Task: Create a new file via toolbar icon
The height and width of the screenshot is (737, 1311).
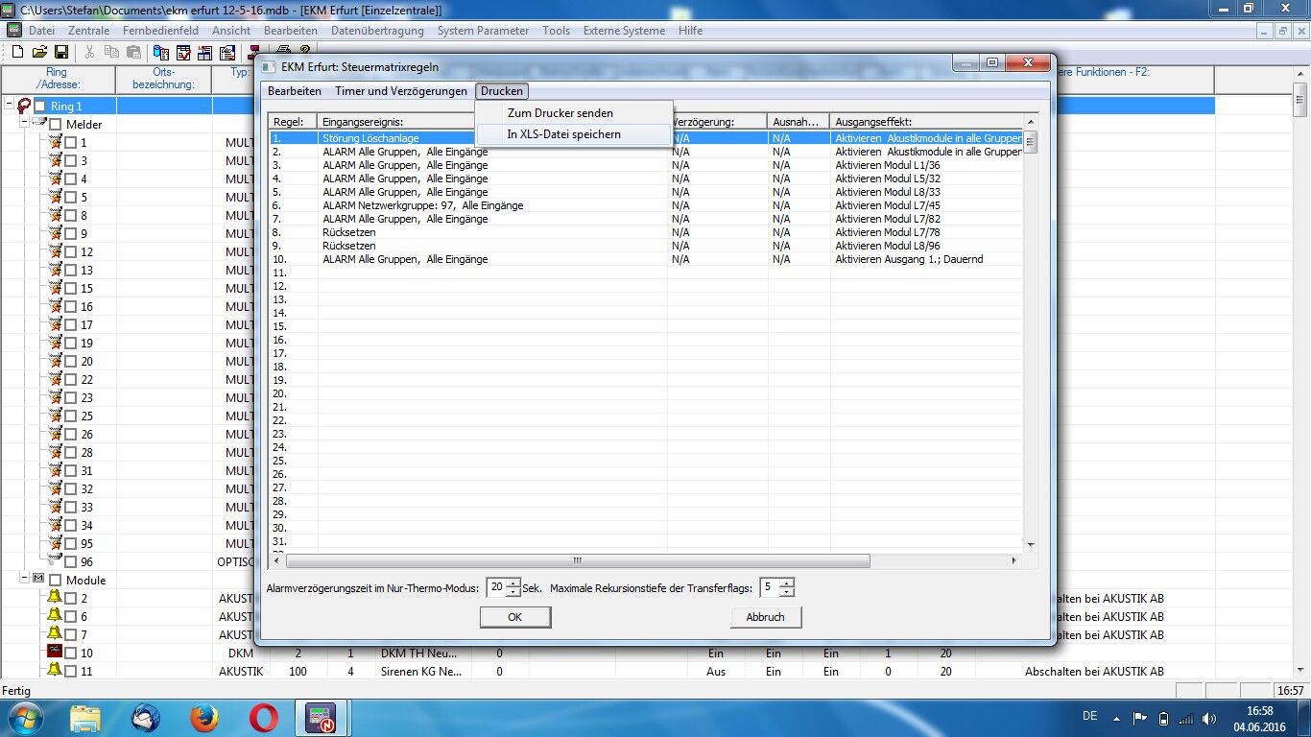Action: pyautogui.click(x=17, y=52)
